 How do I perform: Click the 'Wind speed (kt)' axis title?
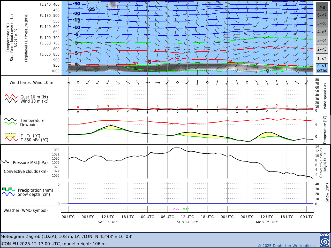[325, 96]
